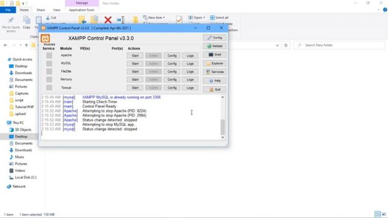
Task: Open Mercury Config button
Action: (x=172, y=79)
